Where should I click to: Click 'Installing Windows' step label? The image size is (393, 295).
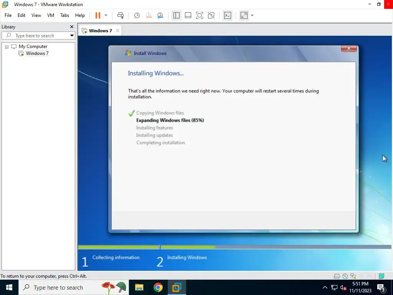click(187, 257)
